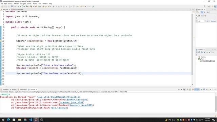The width and height of the screenshot is (217, 122).
Task: Open Visual Studio Code from taskbar
Action: [31, 120]
